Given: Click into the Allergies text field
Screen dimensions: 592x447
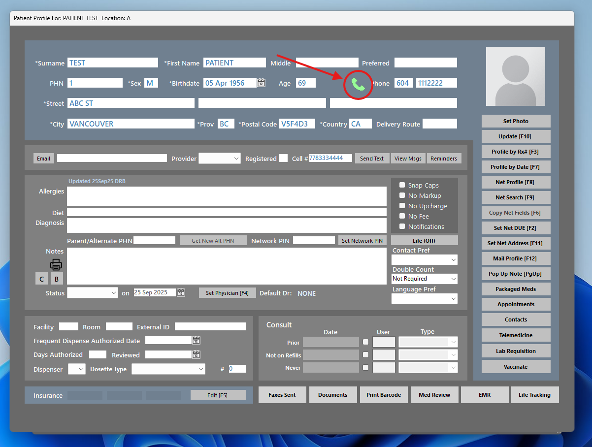Looking at the screenshot, I should coord(227,196).
